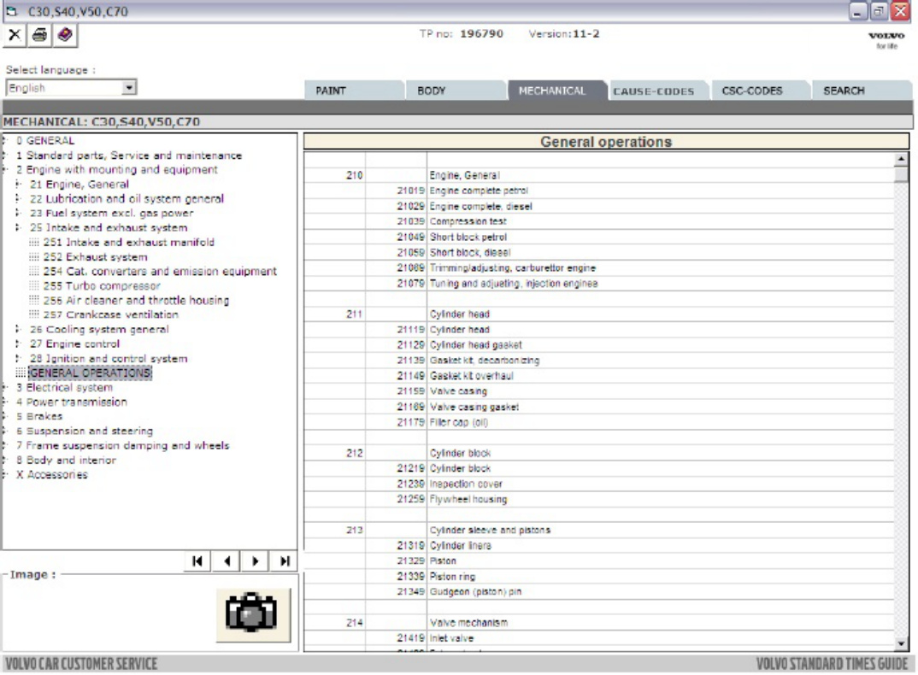Select 252 Exhaust system
The height and width of the screenshot is (675, 918).
[96, 257]
